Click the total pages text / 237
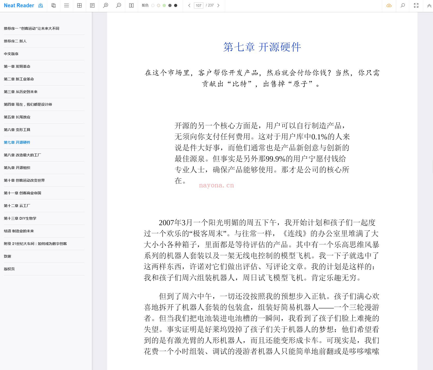 click(x=210, y=5)
